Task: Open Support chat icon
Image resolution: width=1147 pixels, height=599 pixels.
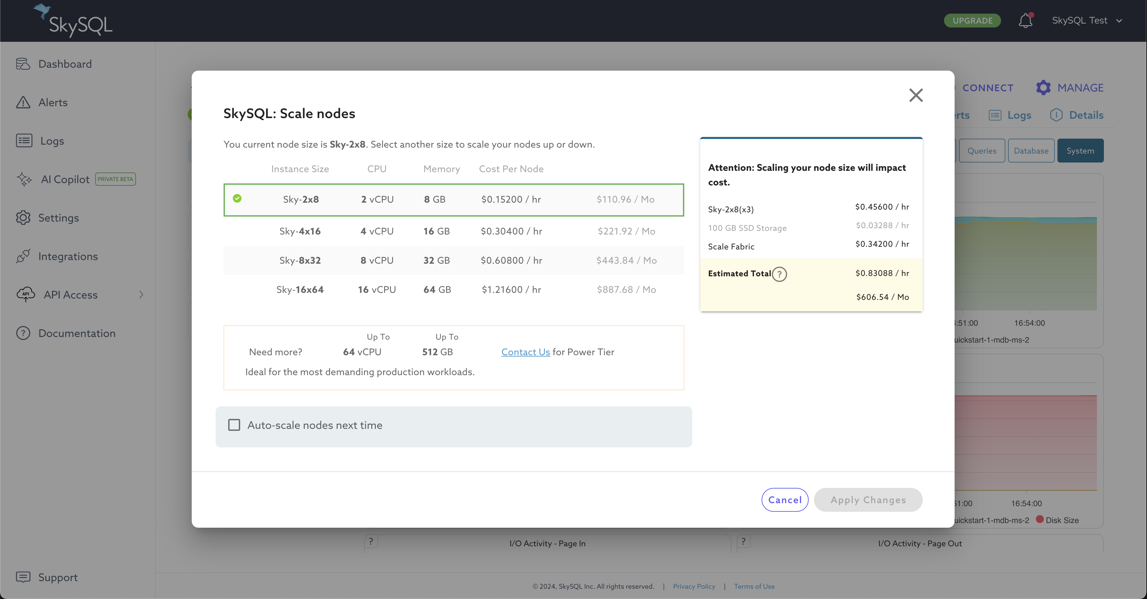Action: (x=23, y=577)
